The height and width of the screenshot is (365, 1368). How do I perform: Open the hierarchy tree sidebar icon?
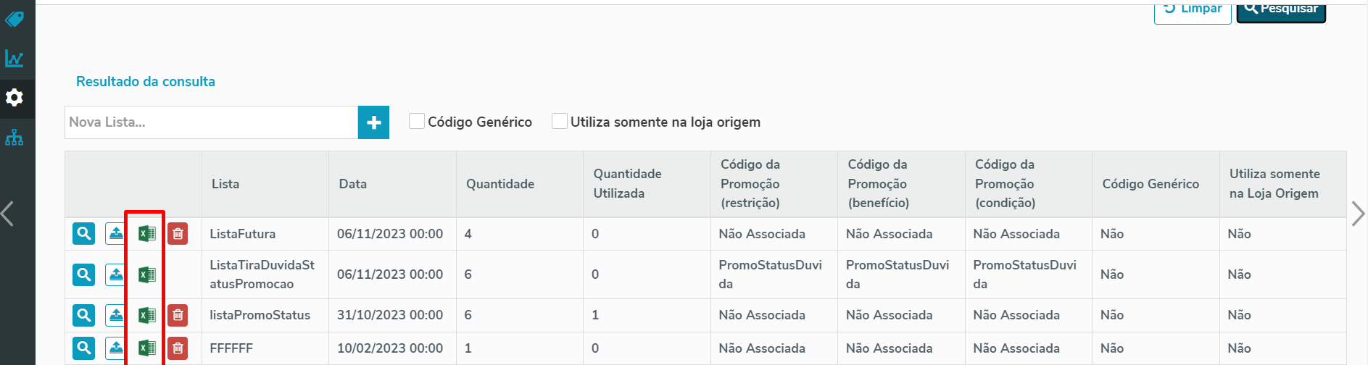click(14, 138)
